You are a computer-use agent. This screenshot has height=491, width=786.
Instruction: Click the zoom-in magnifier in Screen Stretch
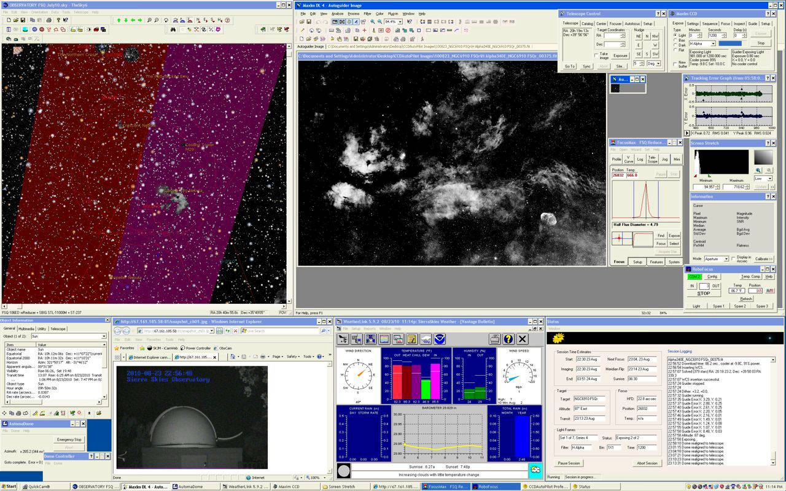point(758,170)
